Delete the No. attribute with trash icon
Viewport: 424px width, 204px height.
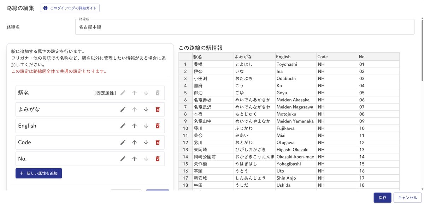pyautogui.click(x=158, y=159)
